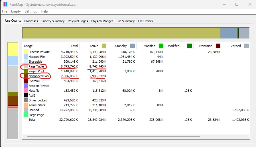Click the Transition column dark red swatch
This screenshot has height=147, width=256.
pyautogui.click(x=218, y=46)
